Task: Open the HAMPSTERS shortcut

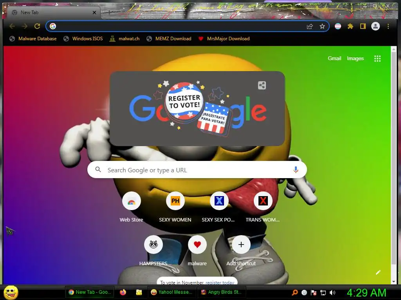Action: pyautogui.click(x=154, y=245)
